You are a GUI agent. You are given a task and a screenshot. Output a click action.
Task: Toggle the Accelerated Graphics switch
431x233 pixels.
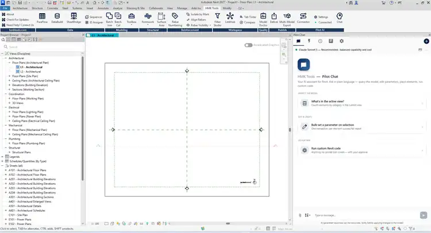pos(248,45)
